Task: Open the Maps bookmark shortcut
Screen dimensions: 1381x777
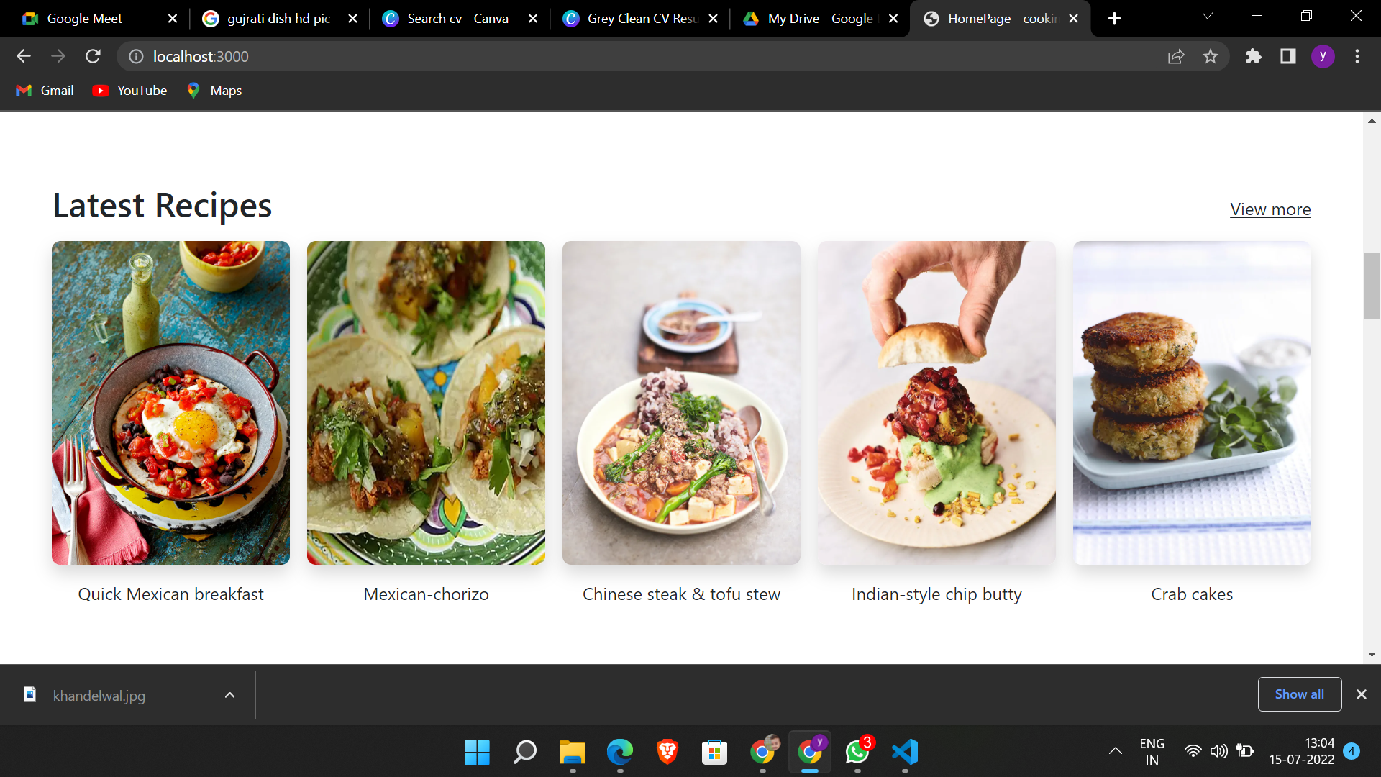Action: click(x=214, y=90)
